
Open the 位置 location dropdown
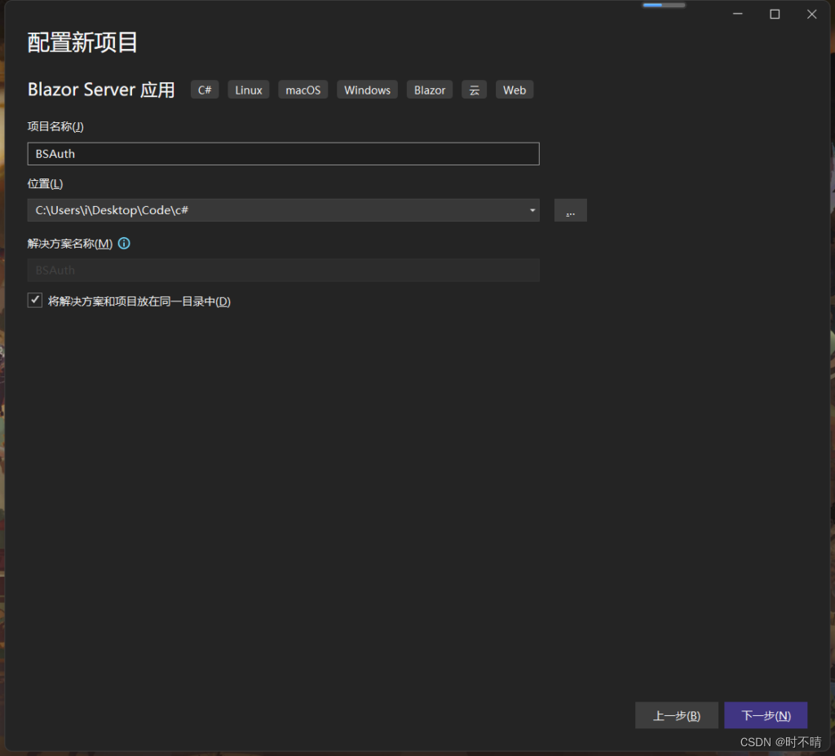click(532, 210)
